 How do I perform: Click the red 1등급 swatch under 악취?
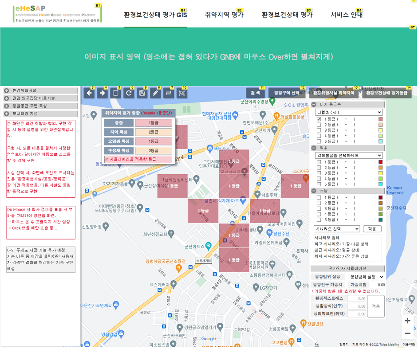pyautogui.click(x=380, y=162)
